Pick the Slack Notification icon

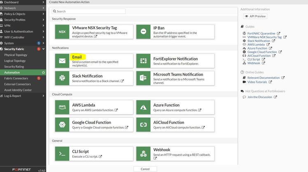[62, 78]
